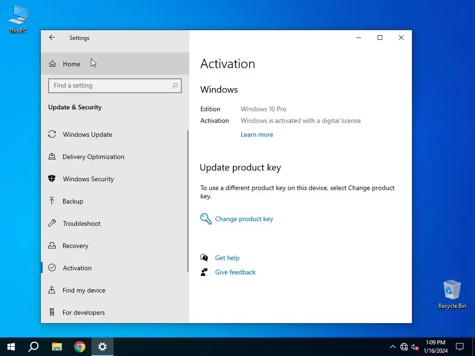Click the Activation checkmark circle icon
Screen dimensions: 475x356
click(x=52, y=267)
